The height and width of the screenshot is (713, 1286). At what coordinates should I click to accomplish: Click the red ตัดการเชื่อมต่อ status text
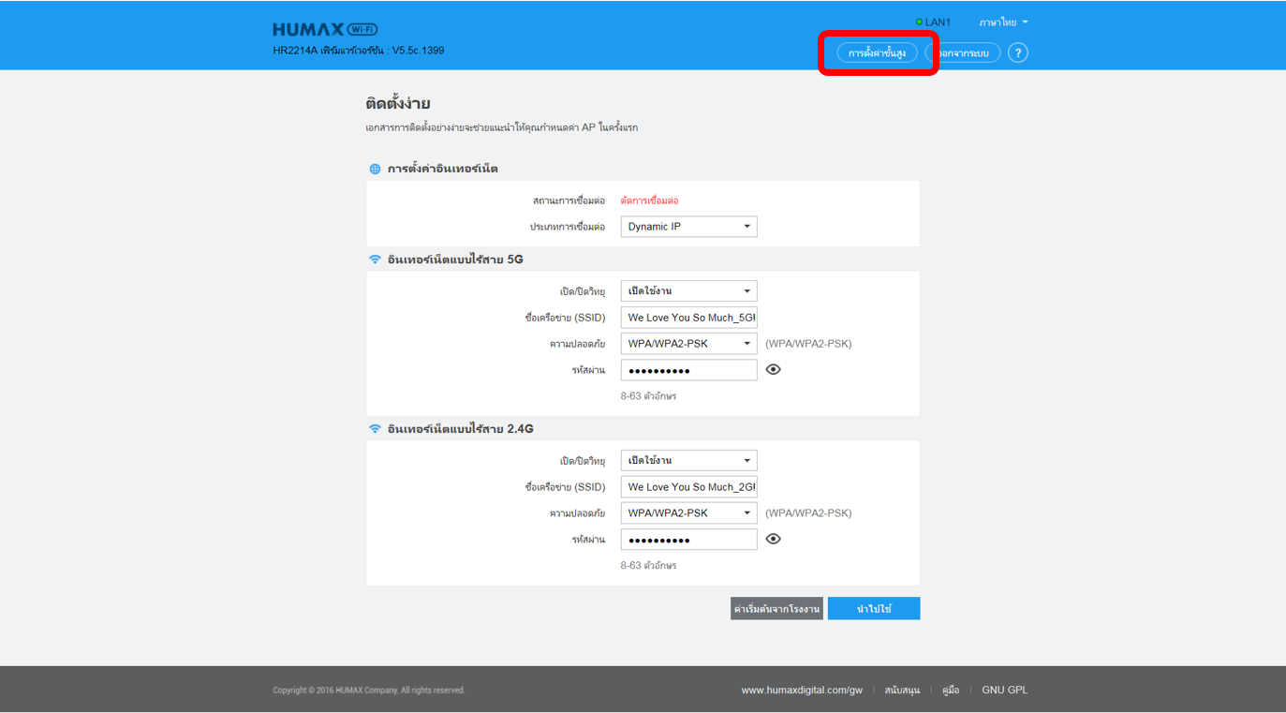tap(649, 201)
